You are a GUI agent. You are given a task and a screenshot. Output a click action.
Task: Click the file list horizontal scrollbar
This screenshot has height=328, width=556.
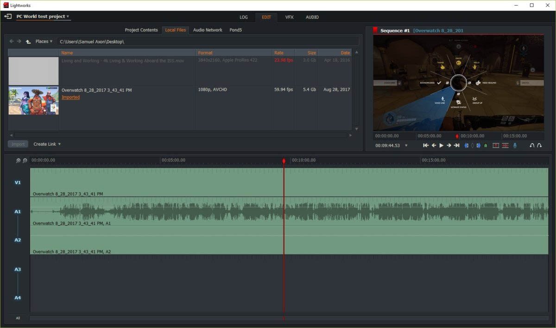point(181,135)
